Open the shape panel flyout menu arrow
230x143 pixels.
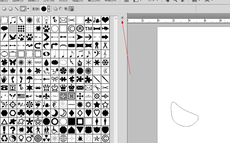[x=122, y=17]
